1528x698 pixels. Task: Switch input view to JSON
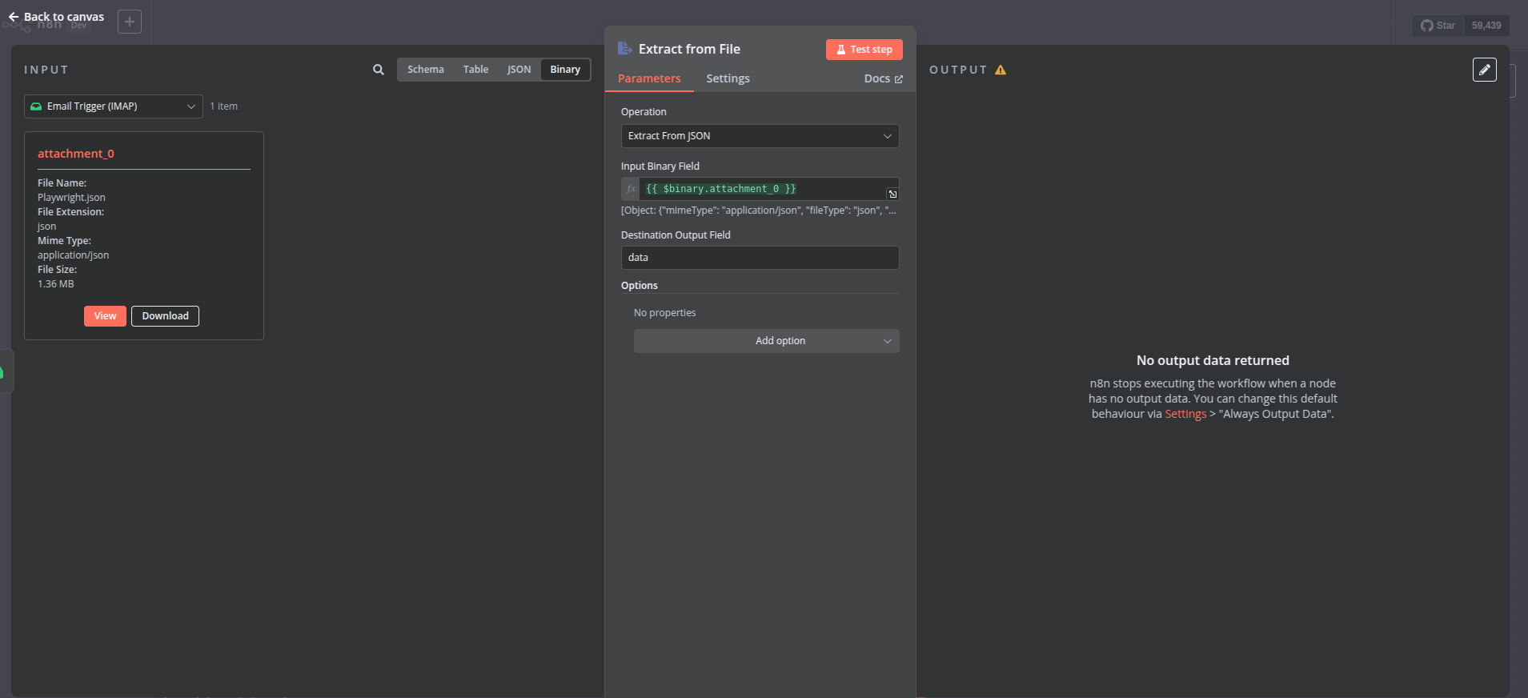[x=519, y=70]
